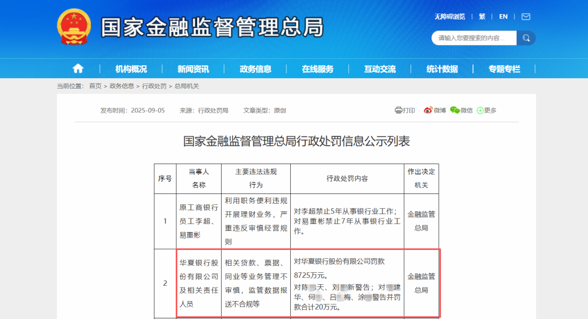Click the printer icon
The width and height of the screenshot is (588, 319).
pos(398,110)
